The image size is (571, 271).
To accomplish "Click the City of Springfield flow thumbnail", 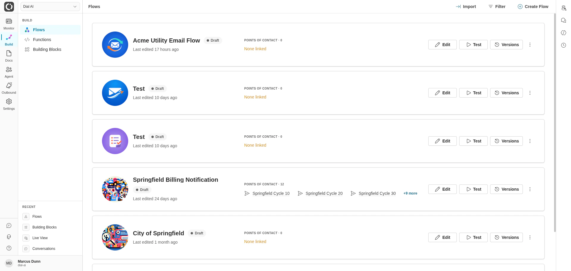I will pyautogui.click(x=115, y=237).
